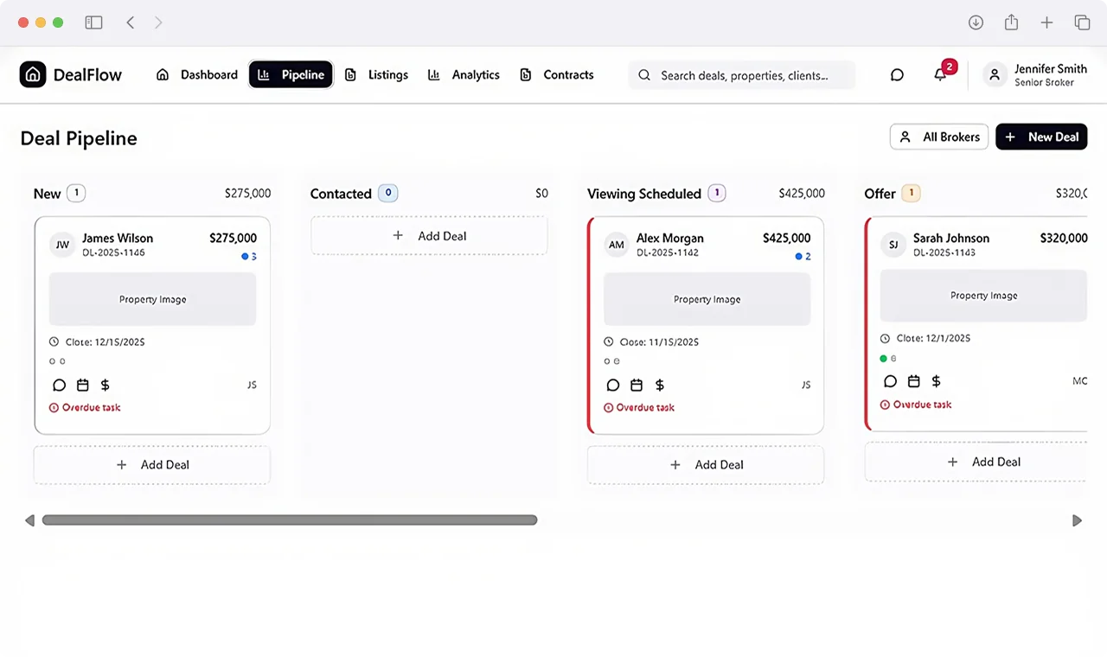
Task: Click Overdue task on Sarah Johnson card
Action: (x=916, y=405)
